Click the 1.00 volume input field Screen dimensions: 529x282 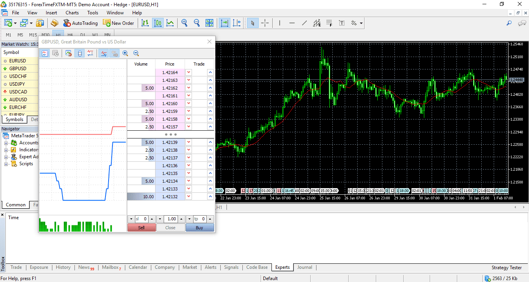pyautogui.click(x=171, y=219)
